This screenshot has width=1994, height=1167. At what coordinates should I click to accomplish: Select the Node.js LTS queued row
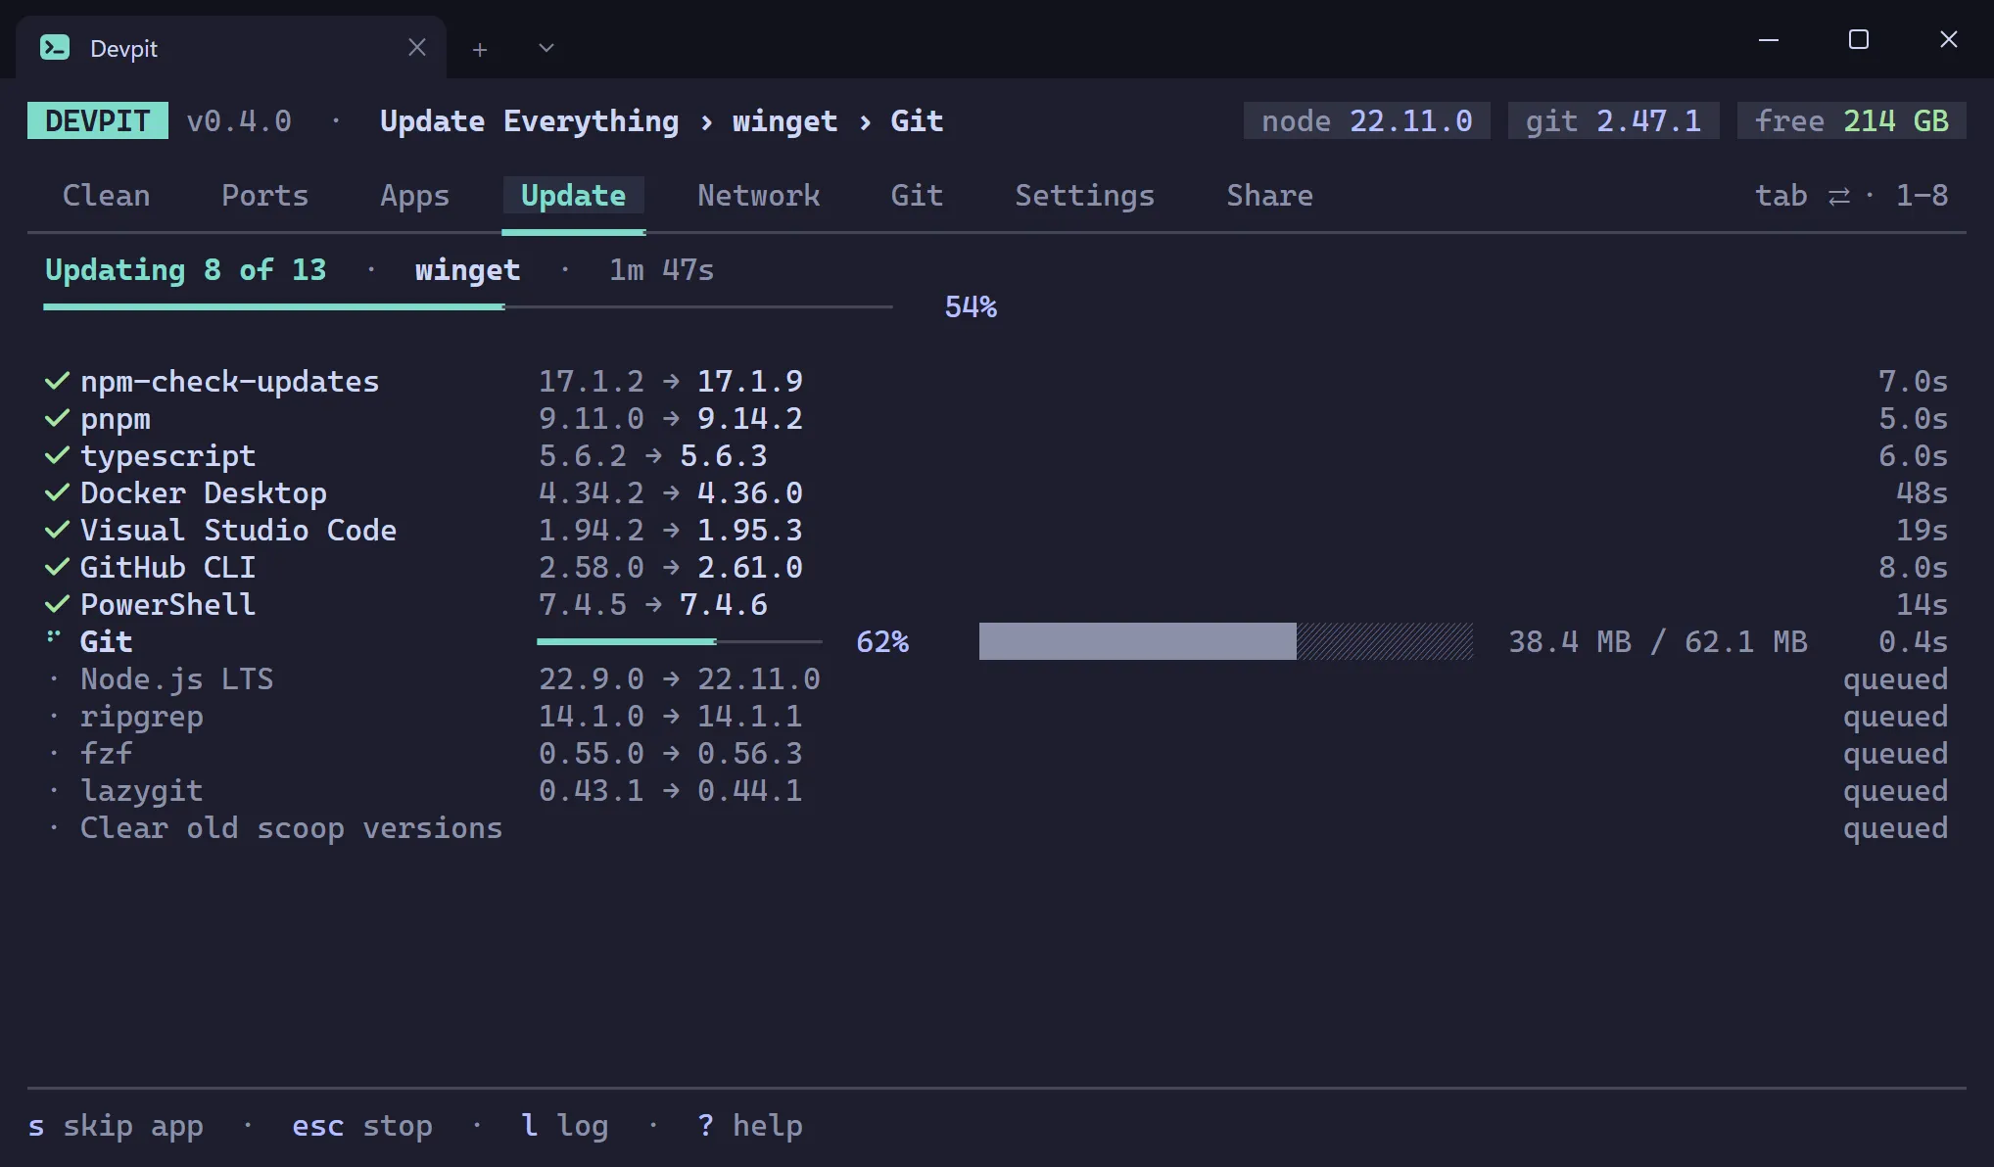coord(997,678)
